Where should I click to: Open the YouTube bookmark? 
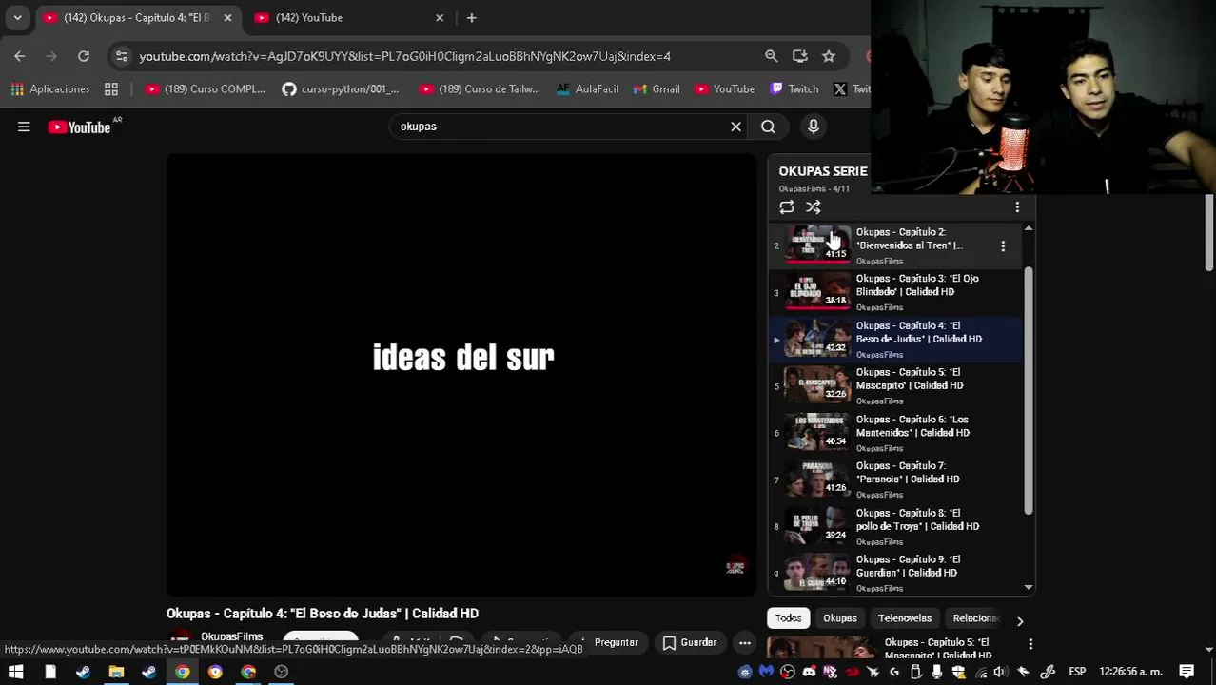[724, 88]
